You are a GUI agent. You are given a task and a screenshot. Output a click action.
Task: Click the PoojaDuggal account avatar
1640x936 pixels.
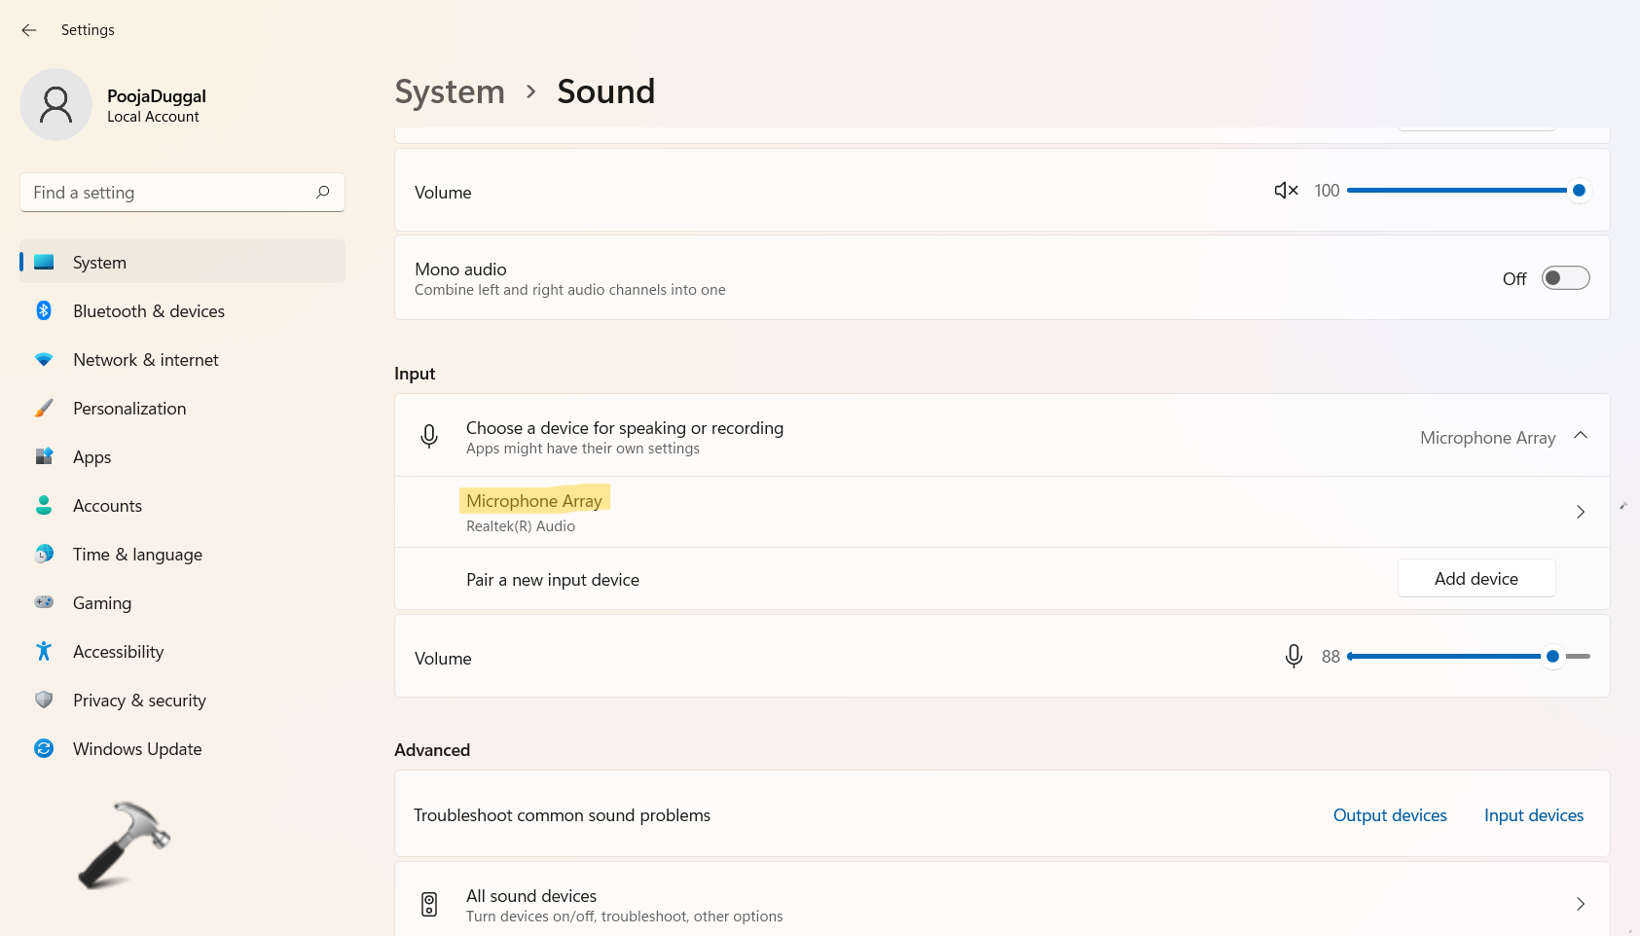[56, 105]
